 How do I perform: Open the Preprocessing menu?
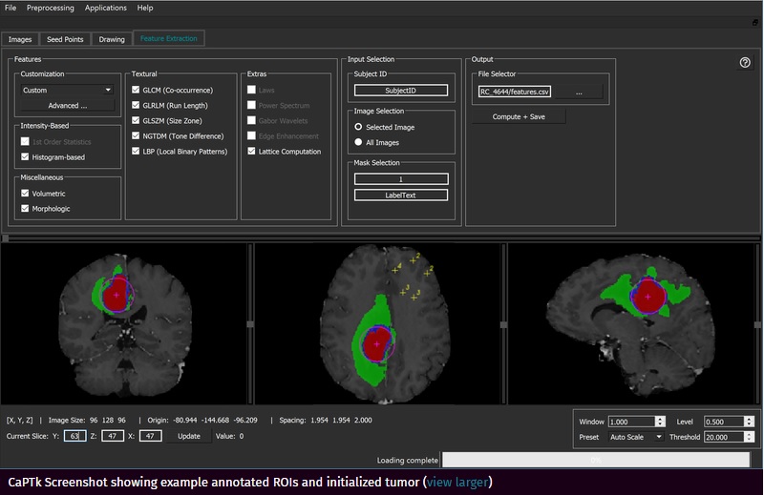tap(50, 8)
